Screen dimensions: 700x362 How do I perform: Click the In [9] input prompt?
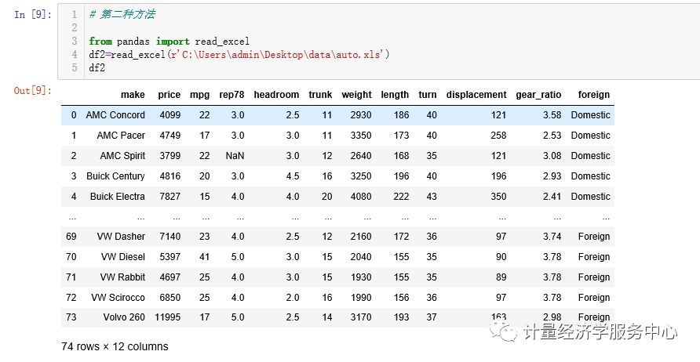[x=33, y=15]
